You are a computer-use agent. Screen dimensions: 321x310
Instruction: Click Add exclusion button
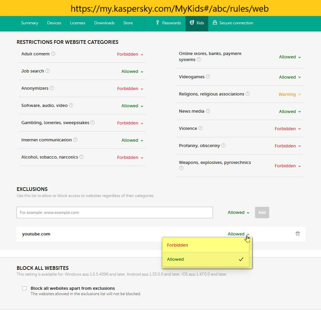[262, 213]
